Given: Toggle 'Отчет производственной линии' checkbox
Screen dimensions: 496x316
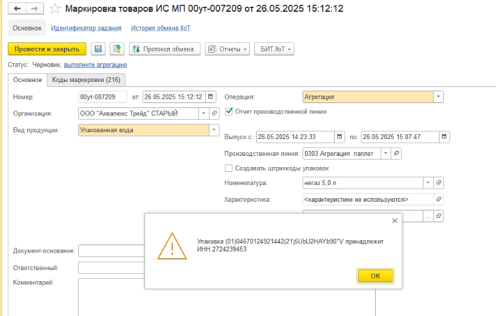Looking at the screenshot, I should point(229,112).
